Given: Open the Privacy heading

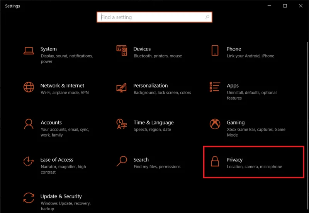Looking at the screenshot, I should pyautogui.click(x=234, y=160).
